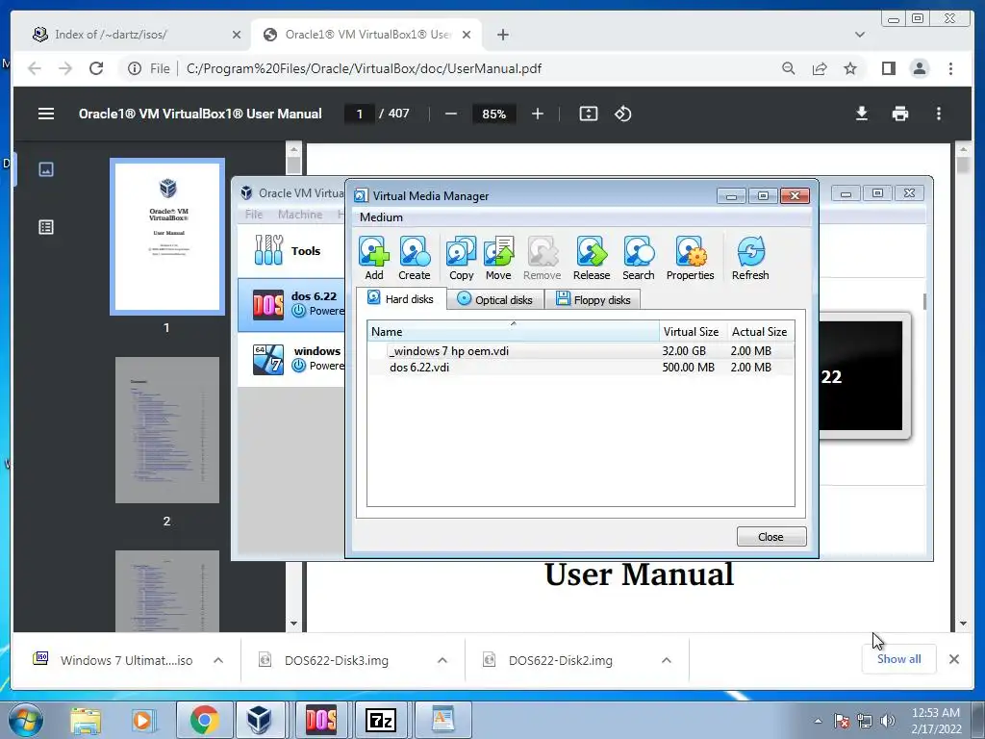
Task: Open PDF viewer more actions menu
Action: (939, 114)
